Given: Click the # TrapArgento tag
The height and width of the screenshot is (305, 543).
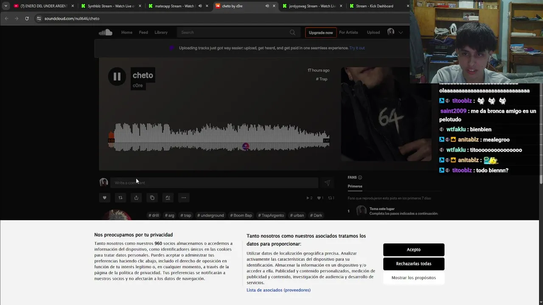Looking at the screenshot, I should click(x=271, y=215).
